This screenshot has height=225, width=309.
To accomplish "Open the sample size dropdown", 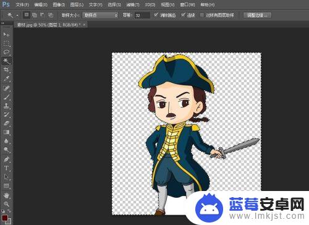I will tap(100, 15).
